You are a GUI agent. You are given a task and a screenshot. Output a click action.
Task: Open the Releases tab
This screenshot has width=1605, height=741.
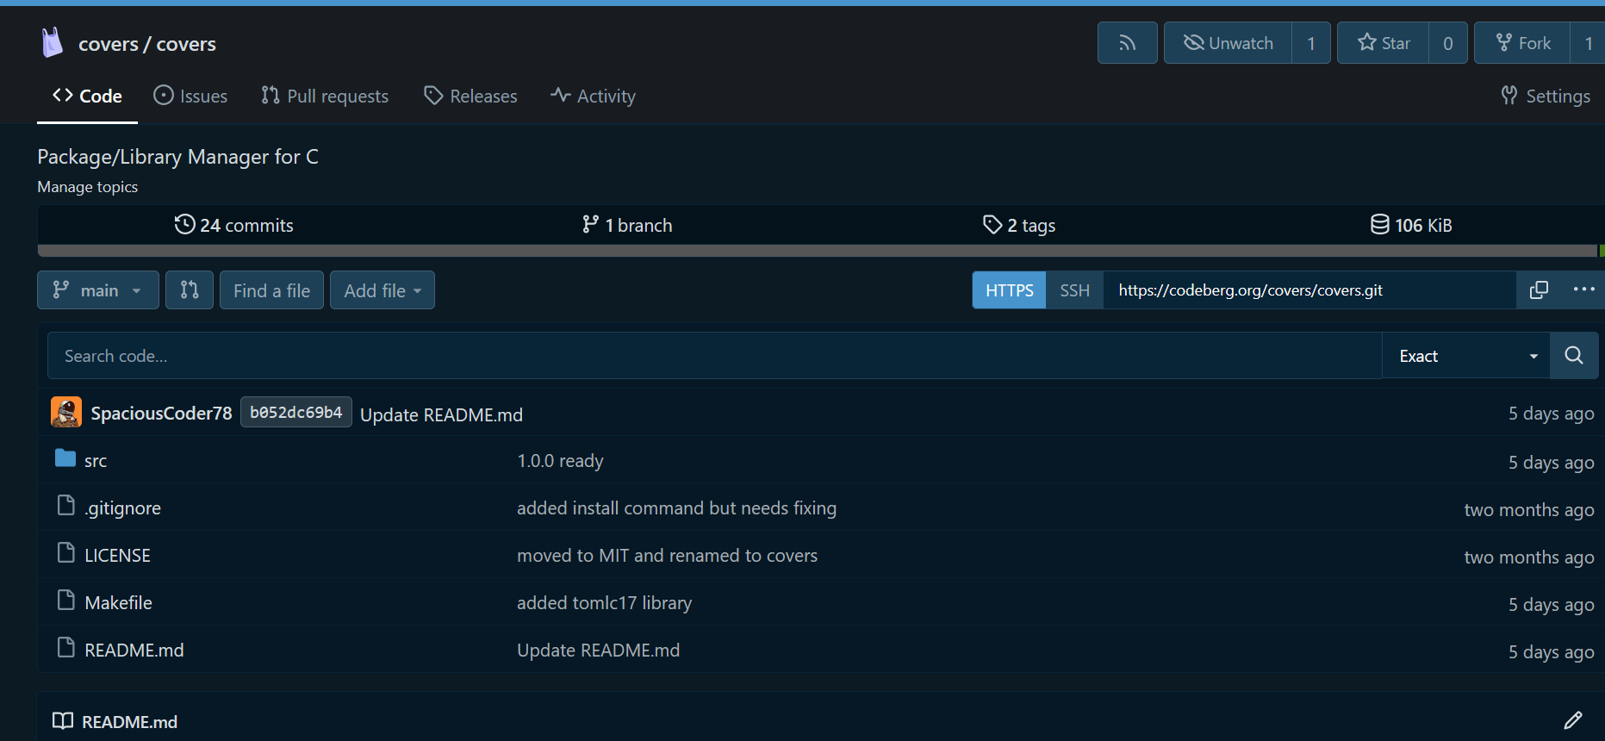click(x=470, y=97)
